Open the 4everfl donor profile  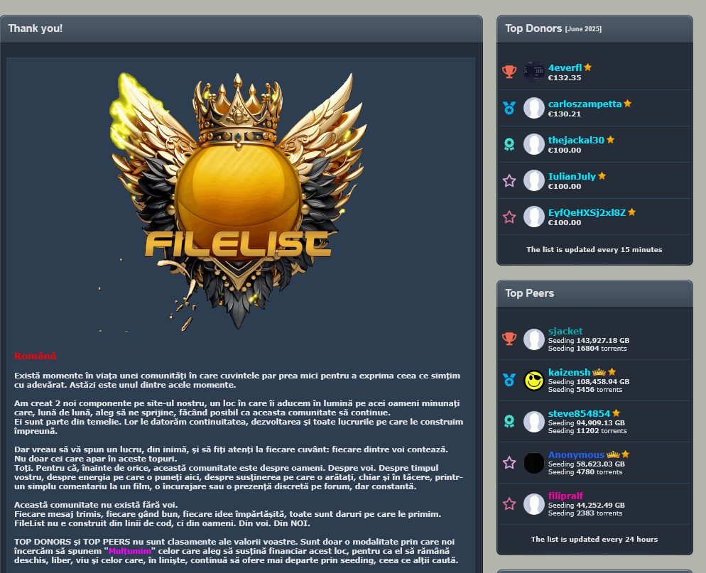coord(565,67)
